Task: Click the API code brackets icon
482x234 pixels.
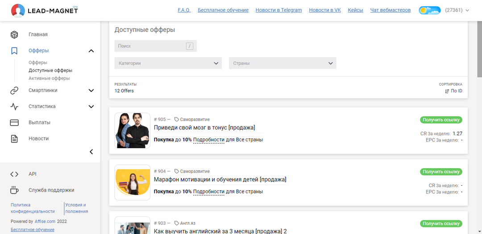Action: (x=14, y=174)
